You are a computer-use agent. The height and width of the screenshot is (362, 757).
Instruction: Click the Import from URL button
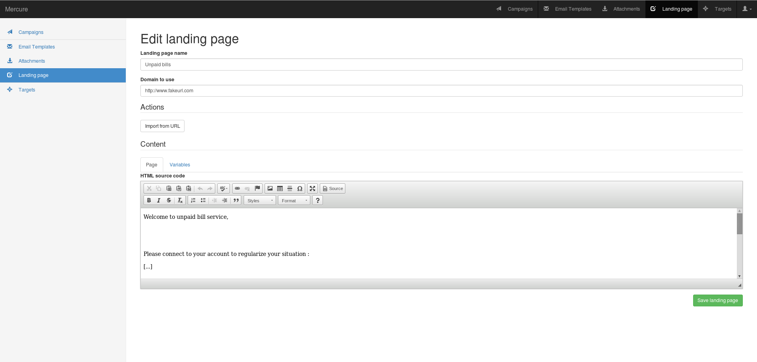point(162,126)
